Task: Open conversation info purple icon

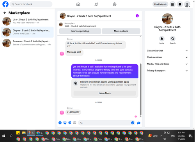Action: (137, 16)
